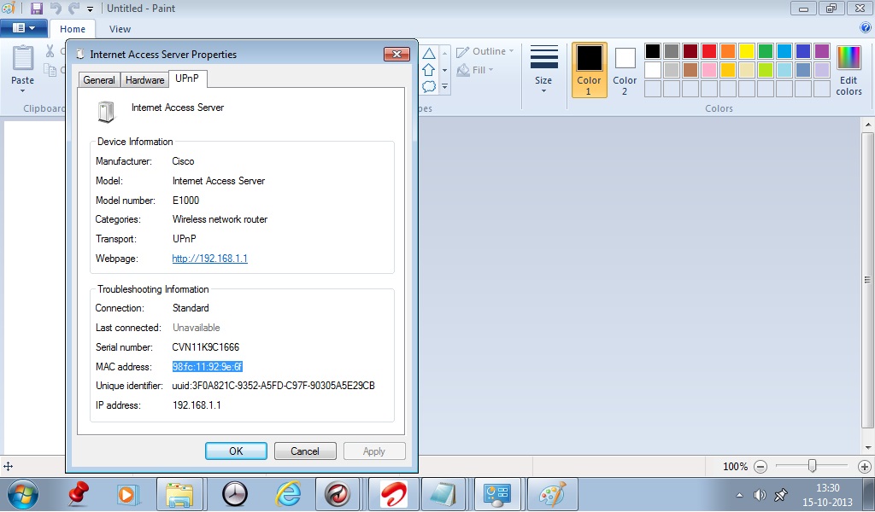This screenshot has height=512, width=875.
Task: Click the Internet Access Server device icon
Action: tap(106, 112)
